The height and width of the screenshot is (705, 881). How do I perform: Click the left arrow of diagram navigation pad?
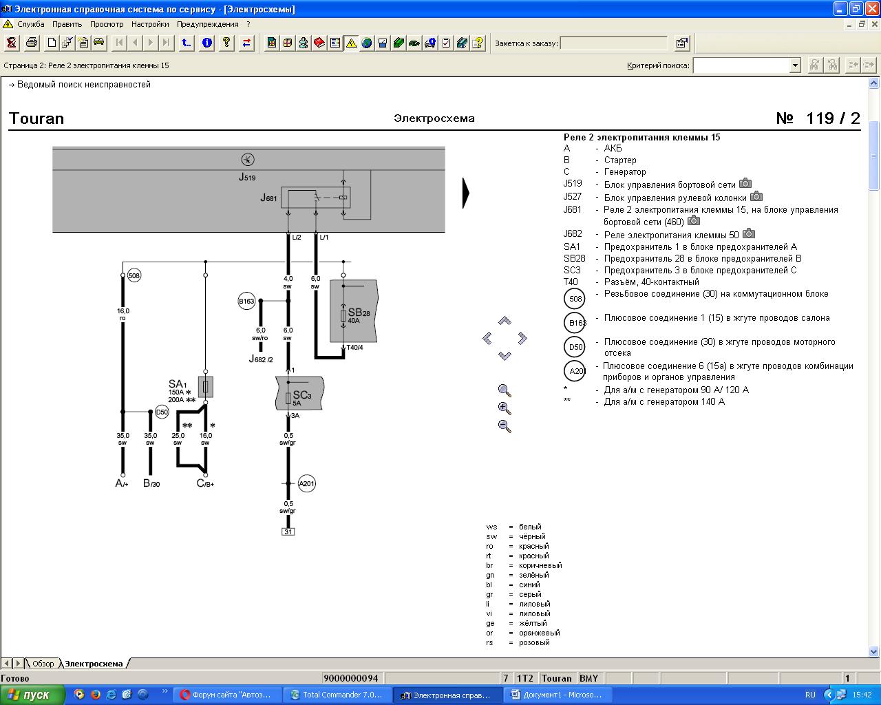click(x=487, y=338)
